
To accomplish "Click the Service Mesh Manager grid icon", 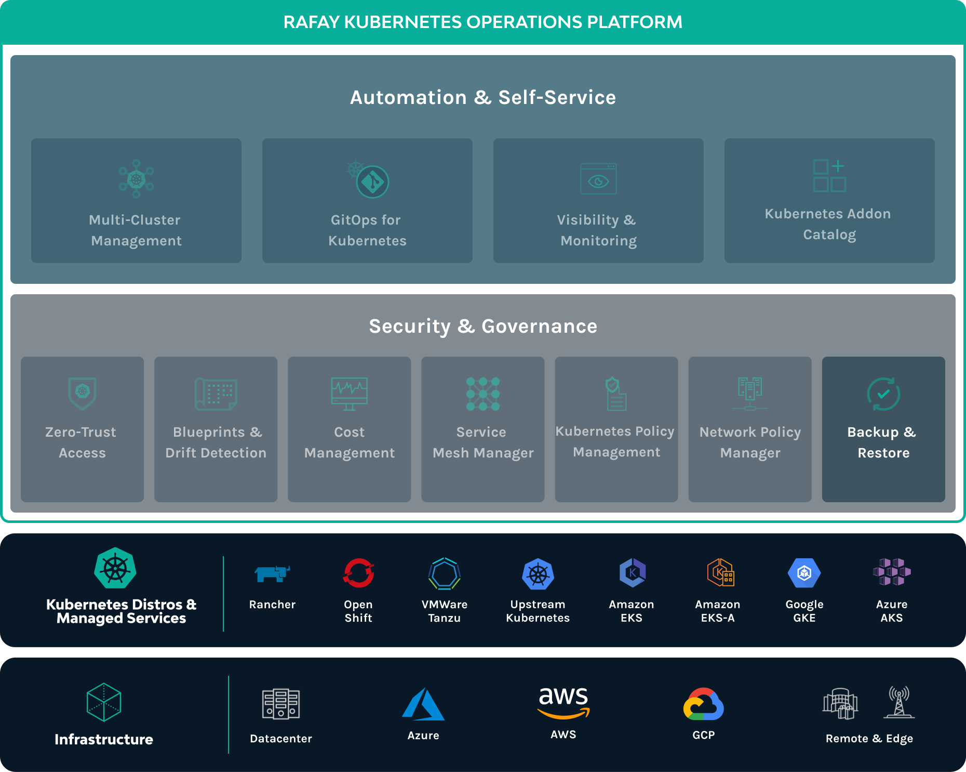I will [483, 394].
